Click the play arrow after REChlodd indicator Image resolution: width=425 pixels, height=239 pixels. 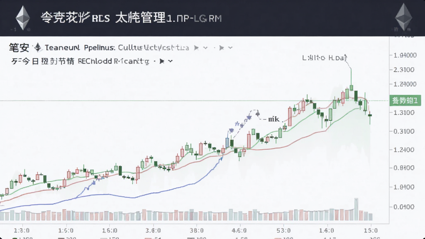click(x=162, y=61)
